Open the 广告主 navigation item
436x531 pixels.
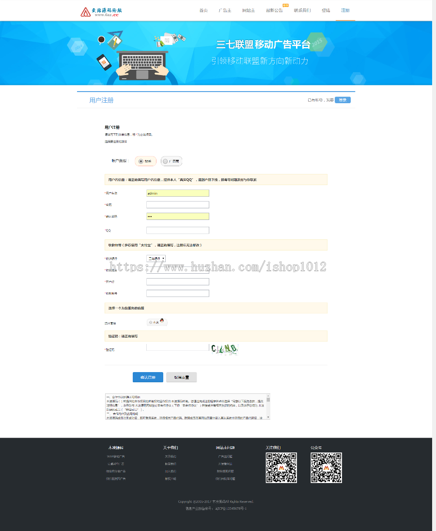click(x=225, y=11)
